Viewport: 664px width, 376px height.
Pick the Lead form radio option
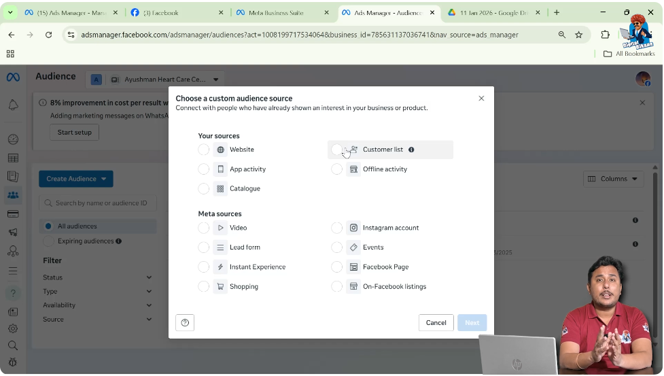click(x=204, y=247)
